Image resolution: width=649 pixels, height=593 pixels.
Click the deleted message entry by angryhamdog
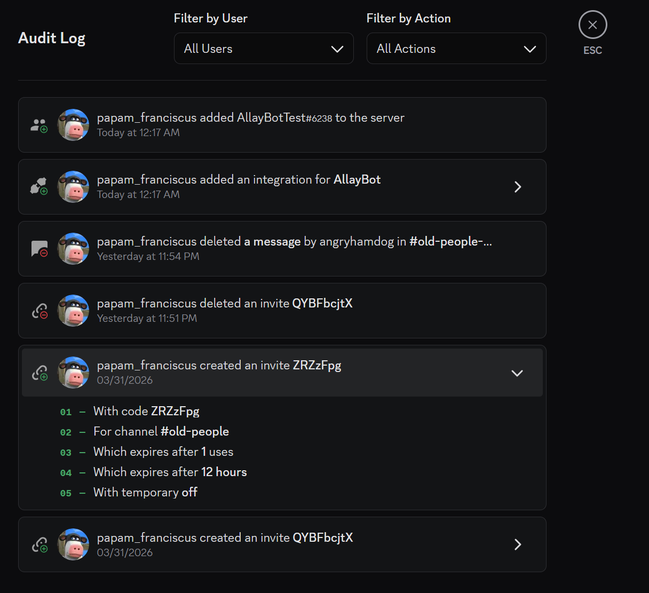(x=294, y=249)
